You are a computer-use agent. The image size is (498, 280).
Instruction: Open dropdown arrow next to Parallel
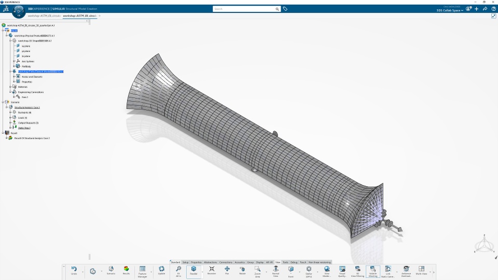click(x=202, y=272)
